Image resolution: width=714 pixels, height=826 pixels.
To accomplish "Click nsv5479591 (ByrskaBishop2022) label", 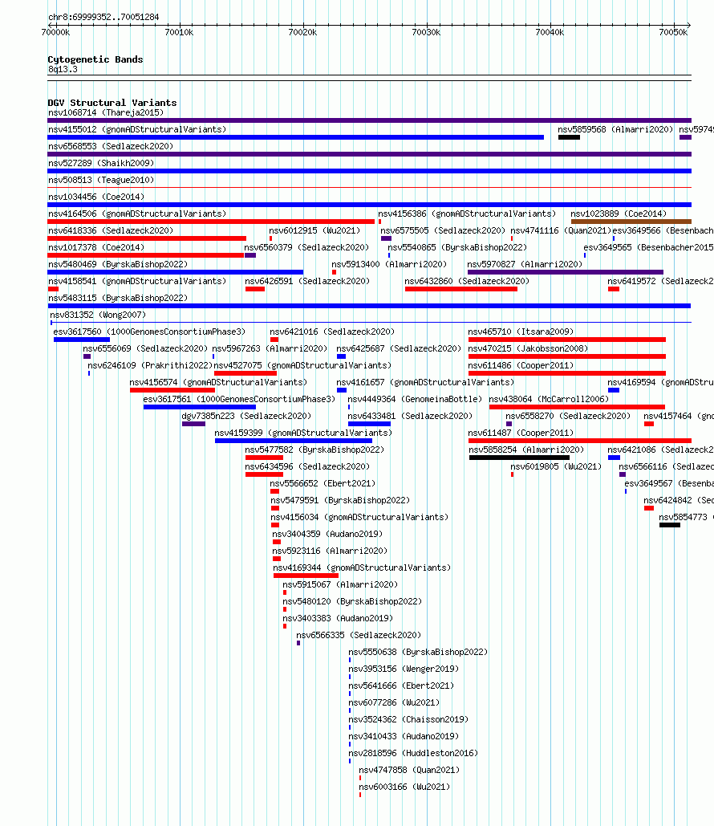I will point(340,500).
